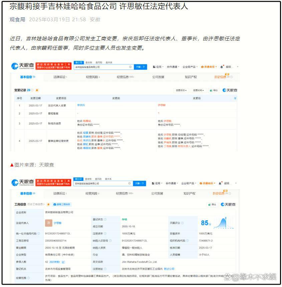
Task: Click the 杨秦斌 name in 联络员信息 row
Action: coord(87,121)
